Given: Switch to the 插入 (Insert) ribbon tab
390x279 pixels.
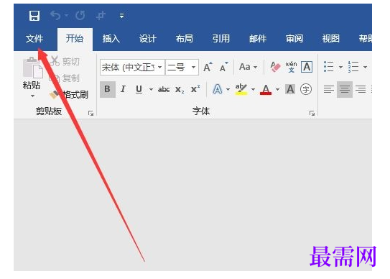Looking at the screenshot, I should [x=111, y=39].
